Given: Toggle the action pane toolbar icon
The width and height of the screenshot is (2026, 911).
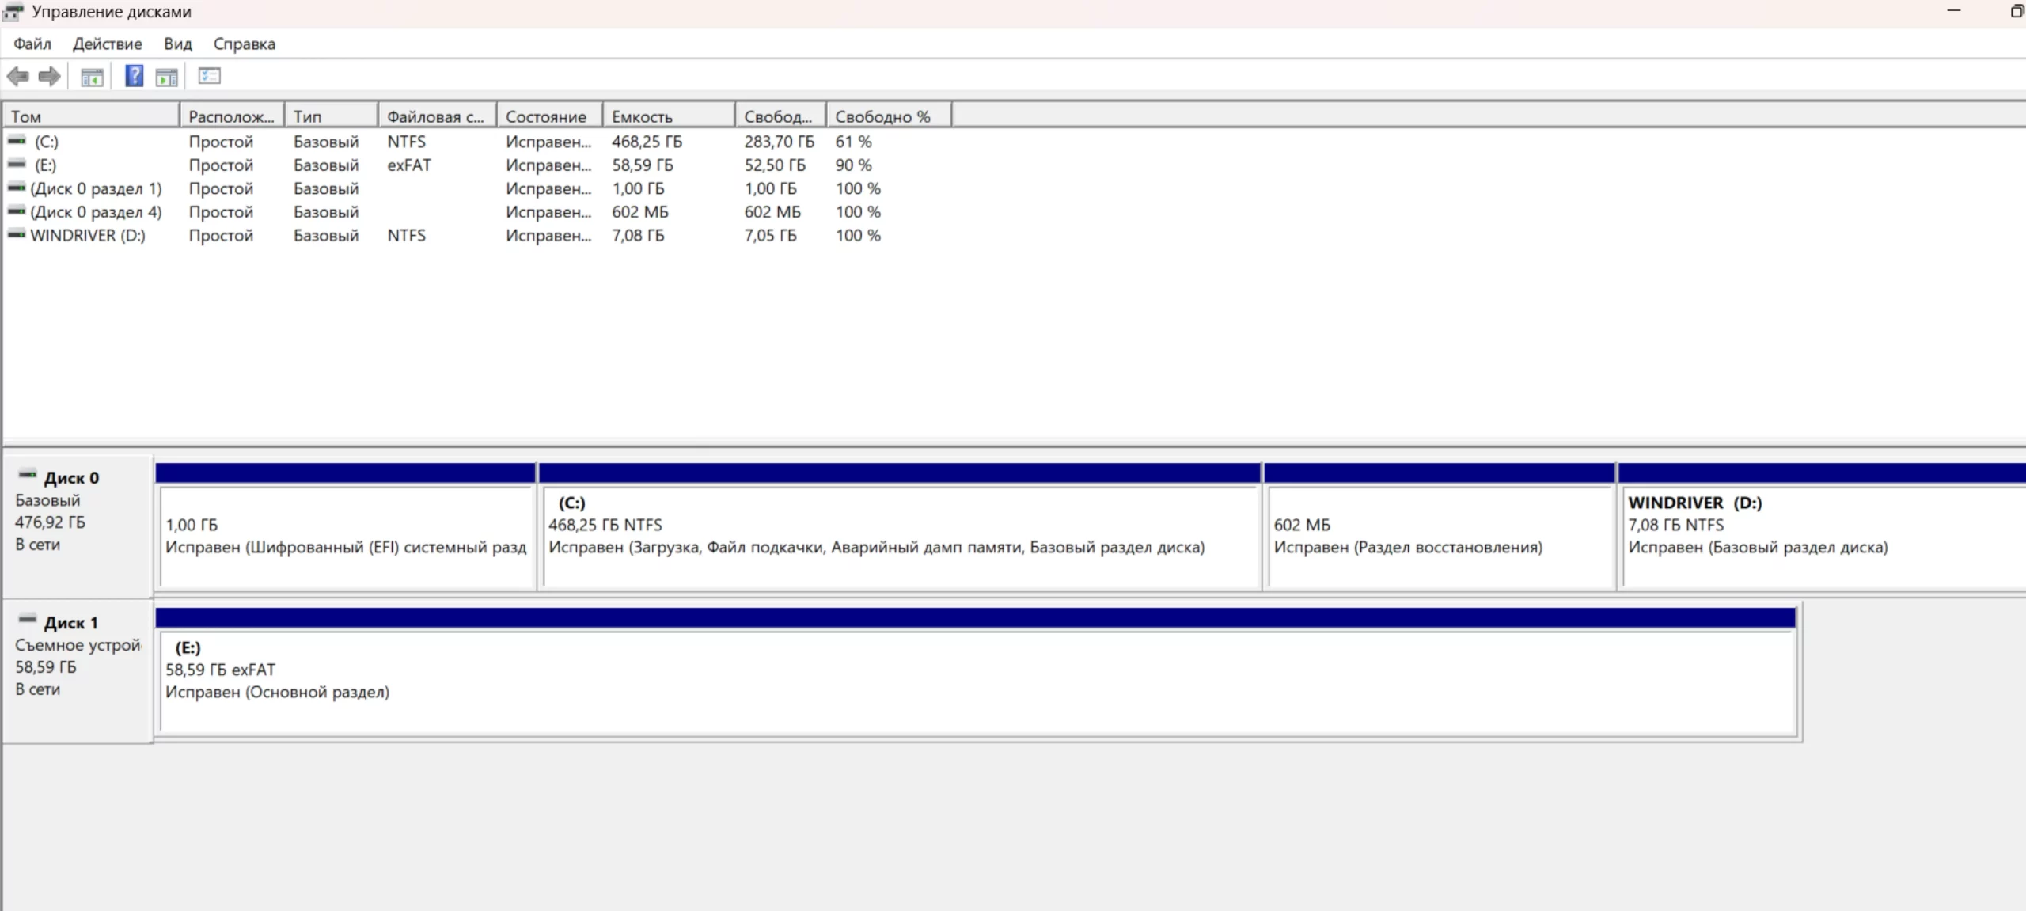Looking at the screenshot, I should 166,77.
